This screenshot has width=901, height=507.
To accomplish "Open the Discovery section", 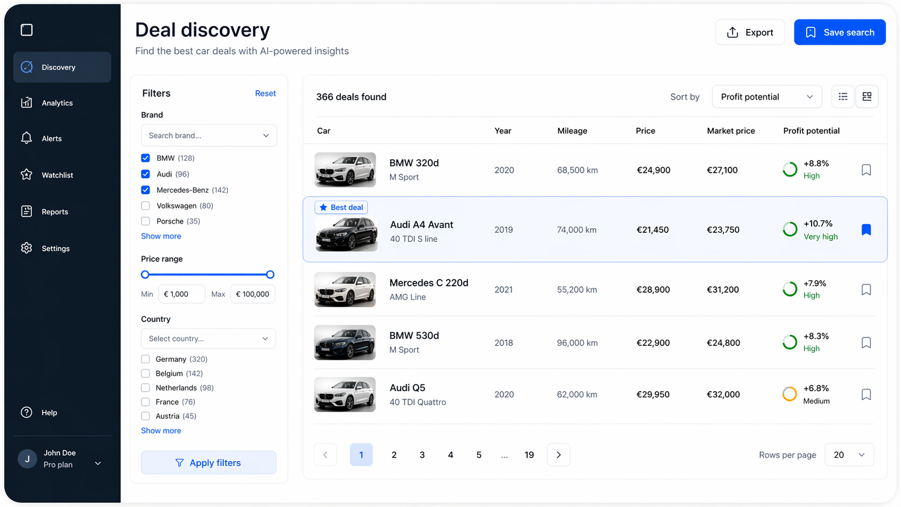I will (63, 67).
